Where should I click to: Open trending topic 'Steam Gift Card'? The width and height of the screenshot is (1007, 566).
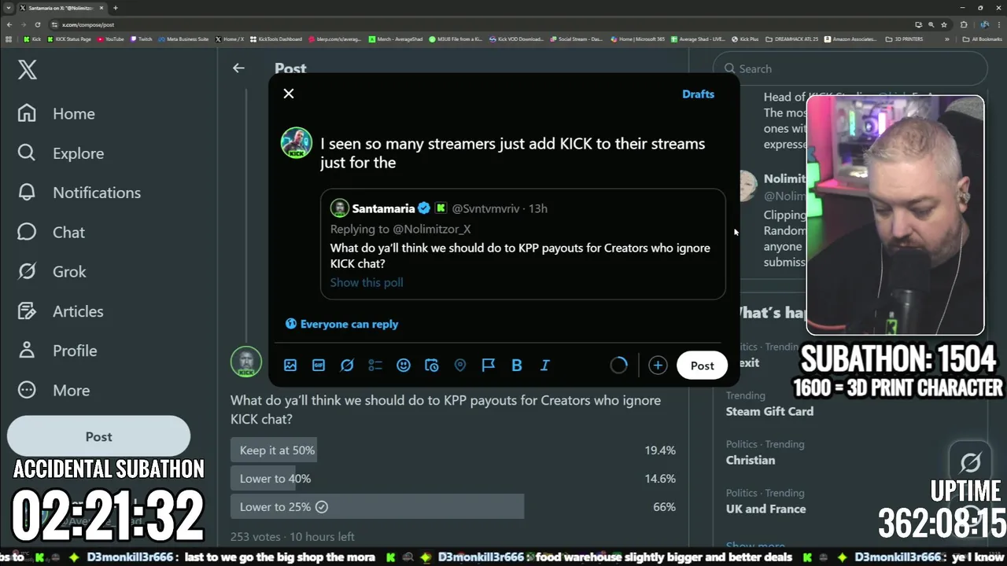coord(769,411)
